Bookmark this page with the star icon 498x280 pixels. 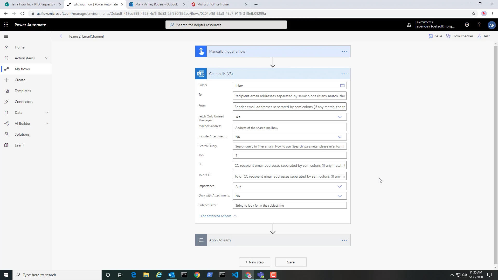(x=474, y=13)
